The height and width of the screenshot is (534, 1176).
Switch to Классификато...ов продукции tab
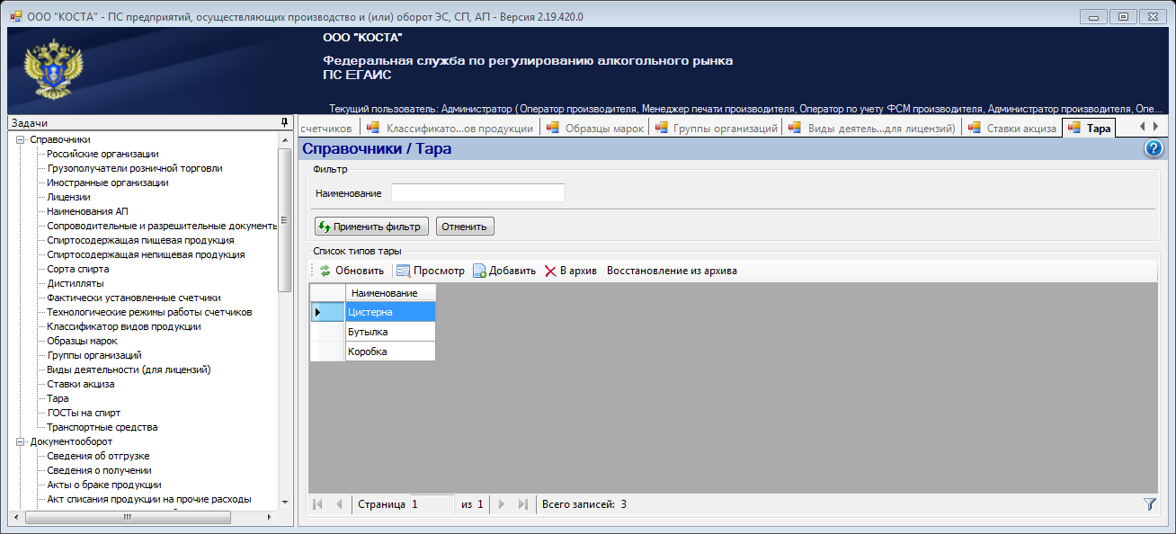click(x=450, y=128)
